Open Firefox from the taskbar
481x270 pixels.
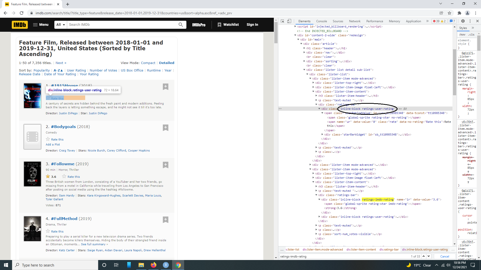coord(154,265)
